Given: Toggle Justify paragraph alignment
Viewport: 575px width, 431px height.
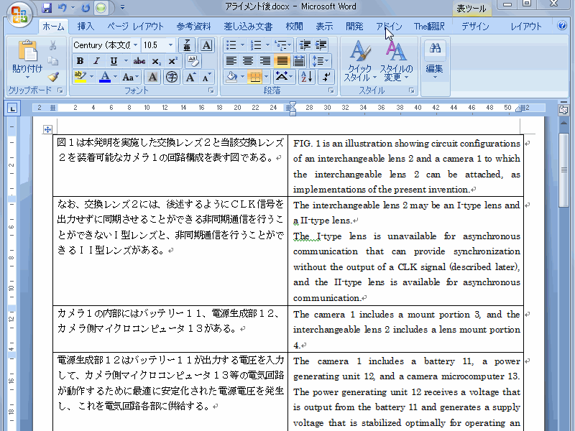Looking at the screenshot, I should click(x=282, y=61).
